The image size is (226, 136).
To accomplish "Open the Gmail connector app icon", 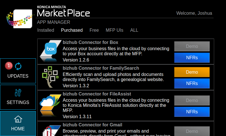I will (50, 130).
